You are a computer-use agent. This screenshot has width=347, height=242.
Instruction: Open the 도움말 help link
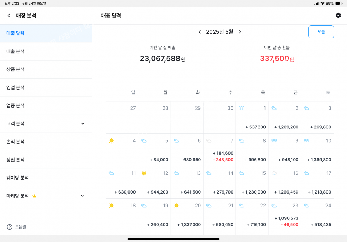(x=21, y=227)
